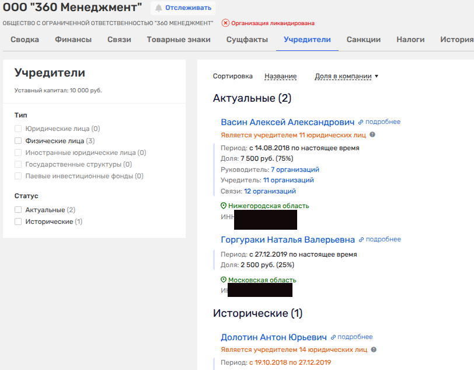Screen dimensions: 474x370
Task: Sort founders by Название
Action: coord(280,76)
